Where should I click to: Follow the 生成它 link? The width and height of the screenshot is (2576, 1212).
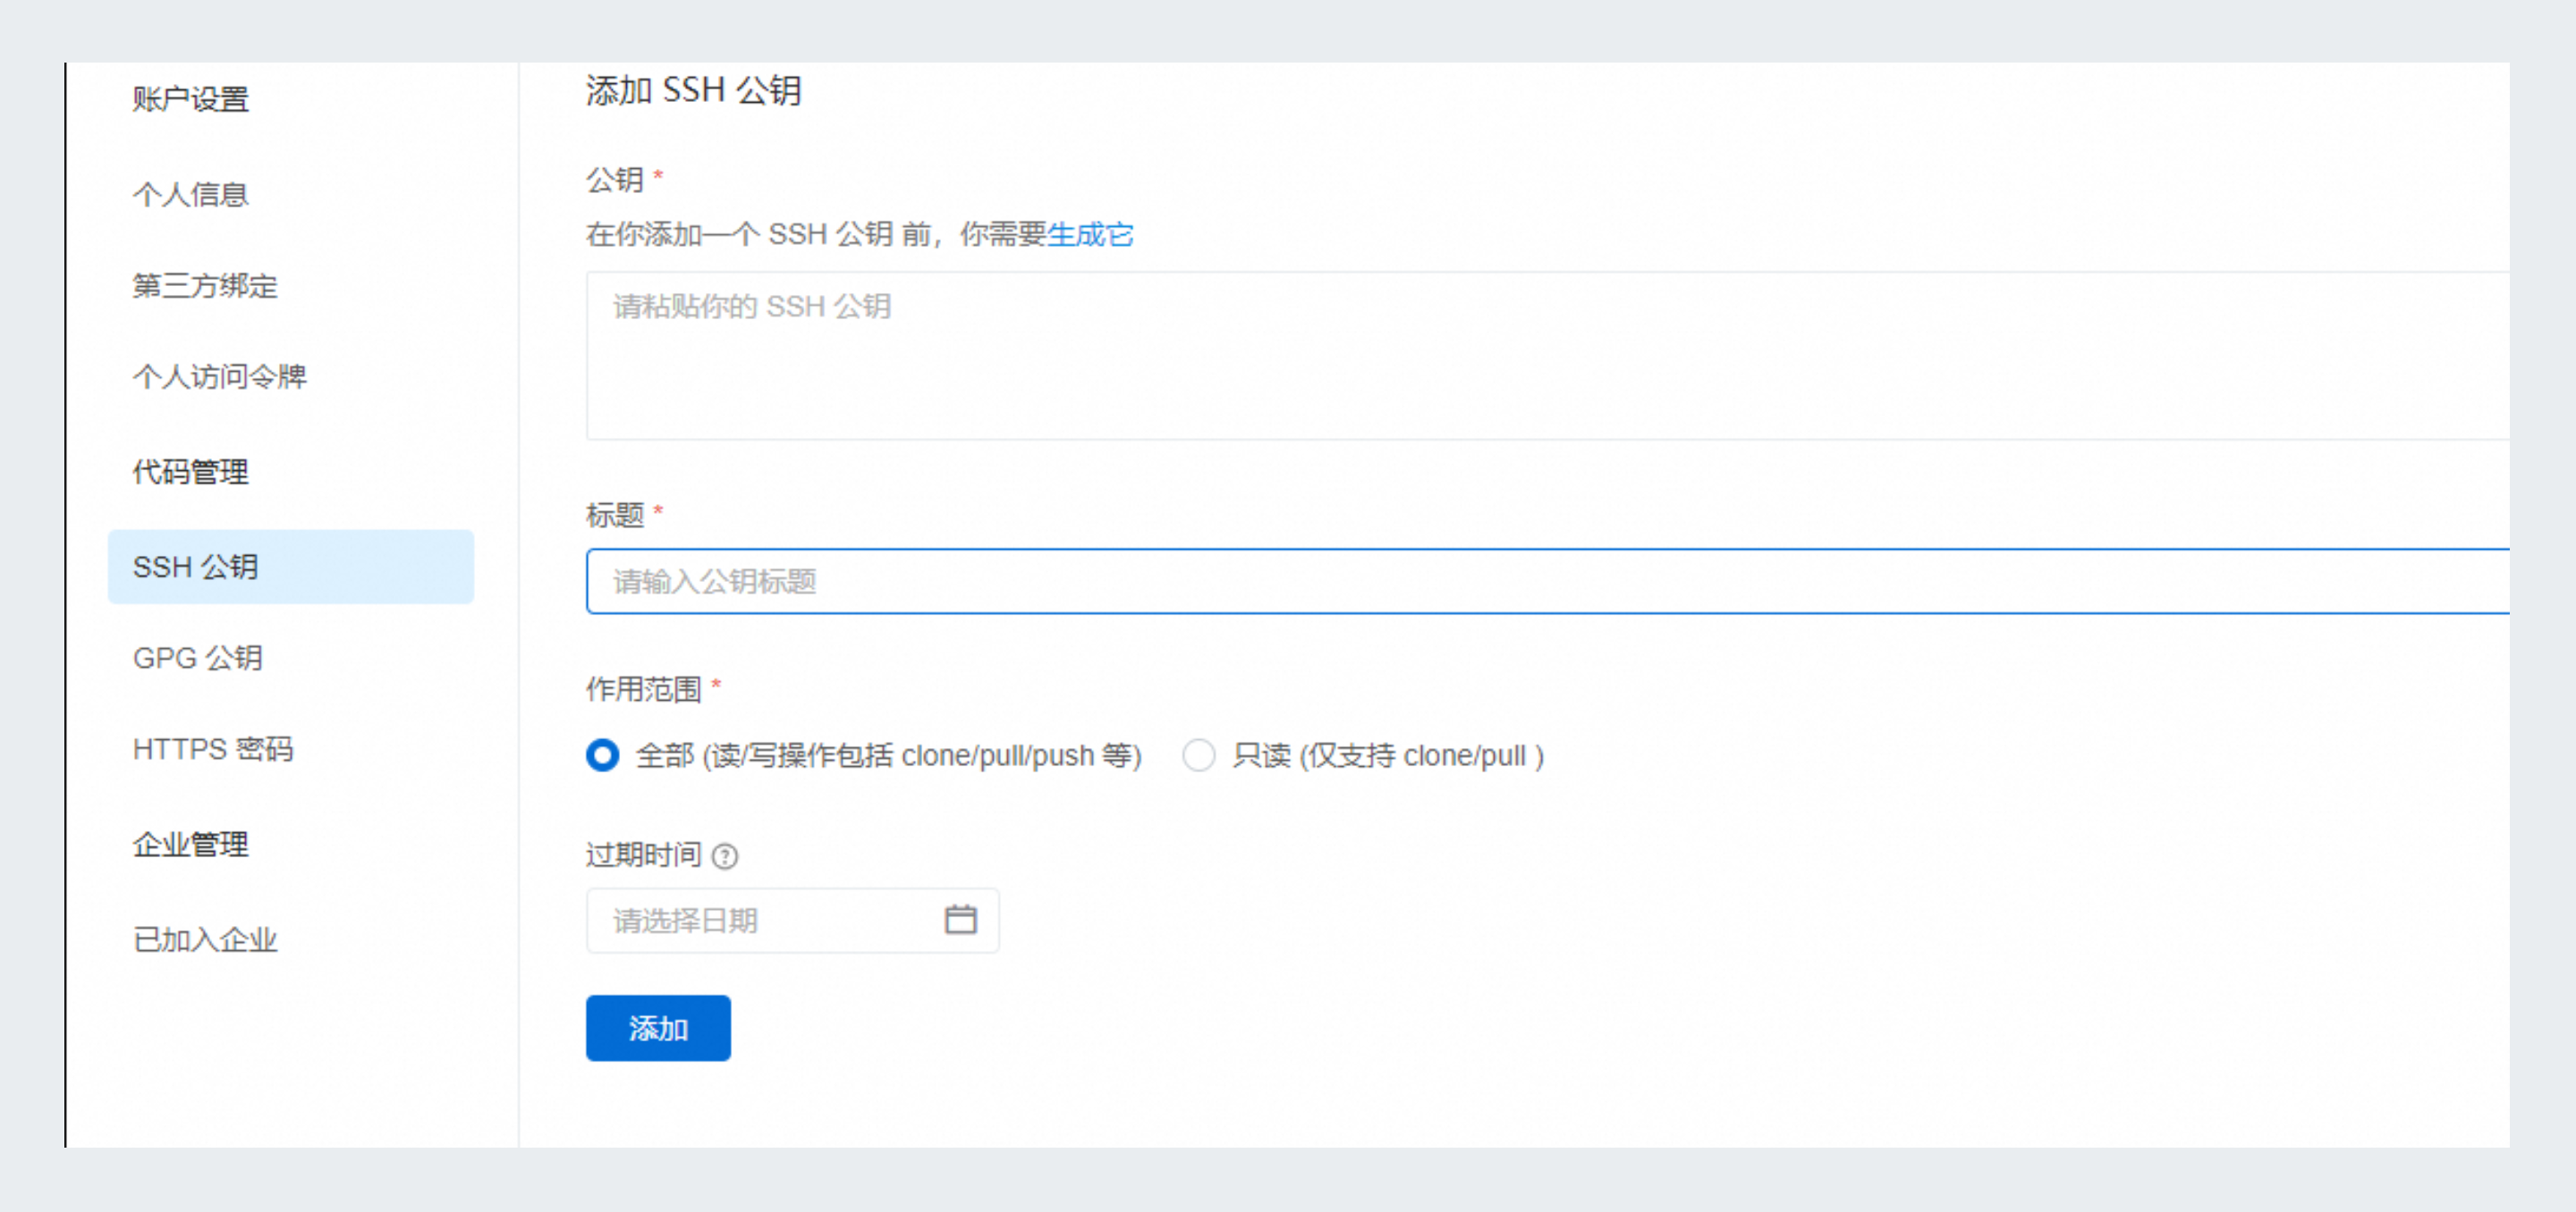pyautogui.click(x=1090, y=235)
